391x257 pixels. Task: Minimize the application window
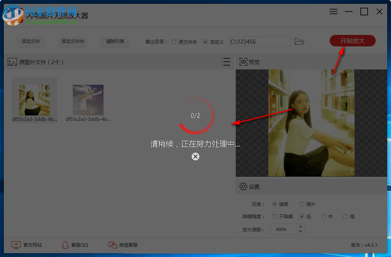coord(348,12)
